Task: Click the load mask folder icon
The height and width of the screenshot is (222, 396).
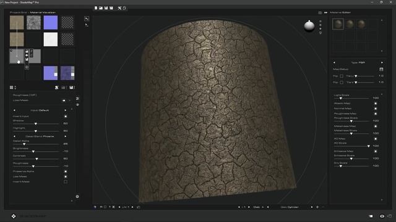Action: (64, 101)
